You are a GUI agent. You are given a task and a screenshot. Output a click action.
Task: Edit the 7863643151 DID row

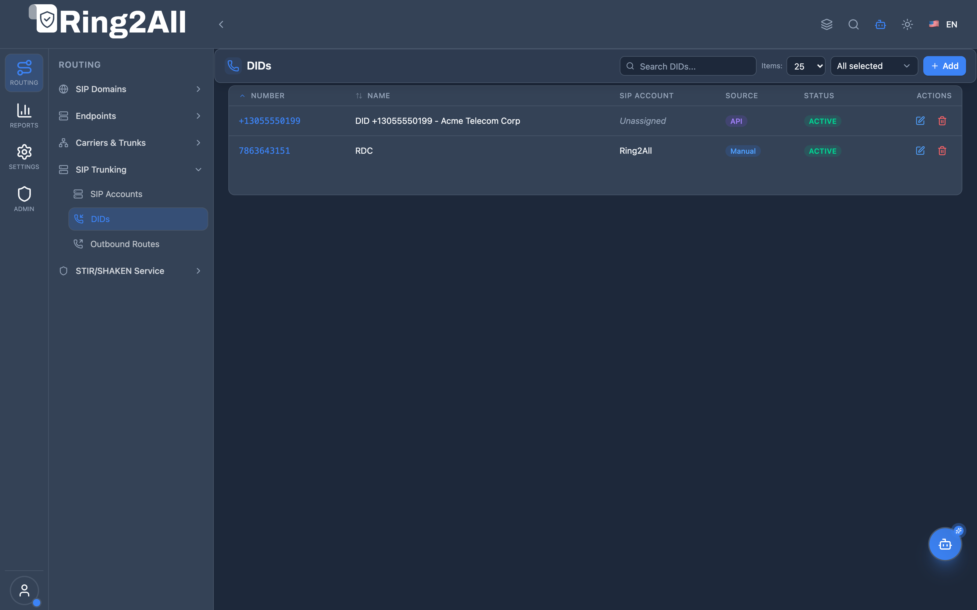coord(920,150)
